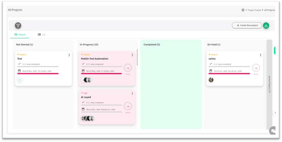Click calendar icon on Test card

click(19, 71)
